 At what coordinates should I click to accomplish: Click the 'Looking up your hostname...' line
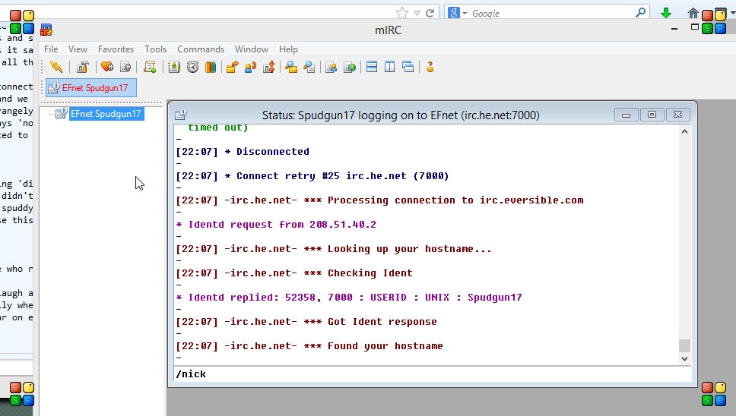334,248
